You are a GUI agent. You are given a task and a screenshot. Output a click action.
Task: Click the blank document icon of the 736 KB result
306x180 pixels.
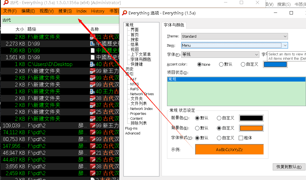(92, 50)
